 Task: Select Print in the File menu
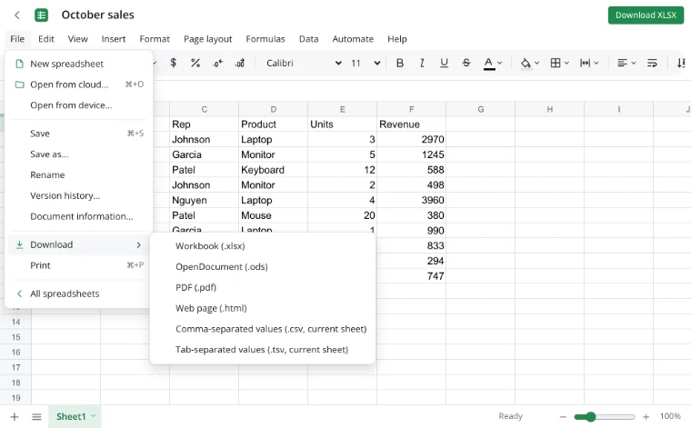click(78, 265)
